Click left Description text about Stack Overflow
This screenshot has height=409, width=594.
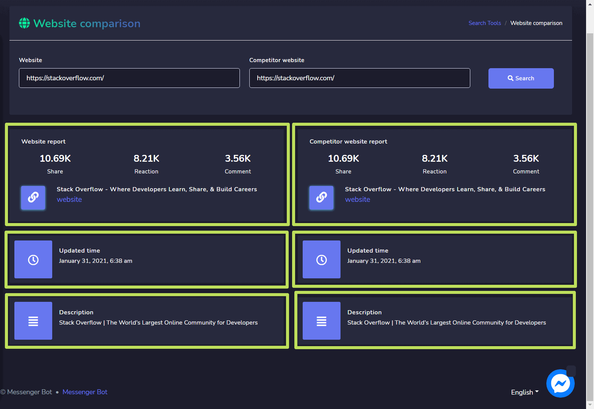click(x=158, y=323)
